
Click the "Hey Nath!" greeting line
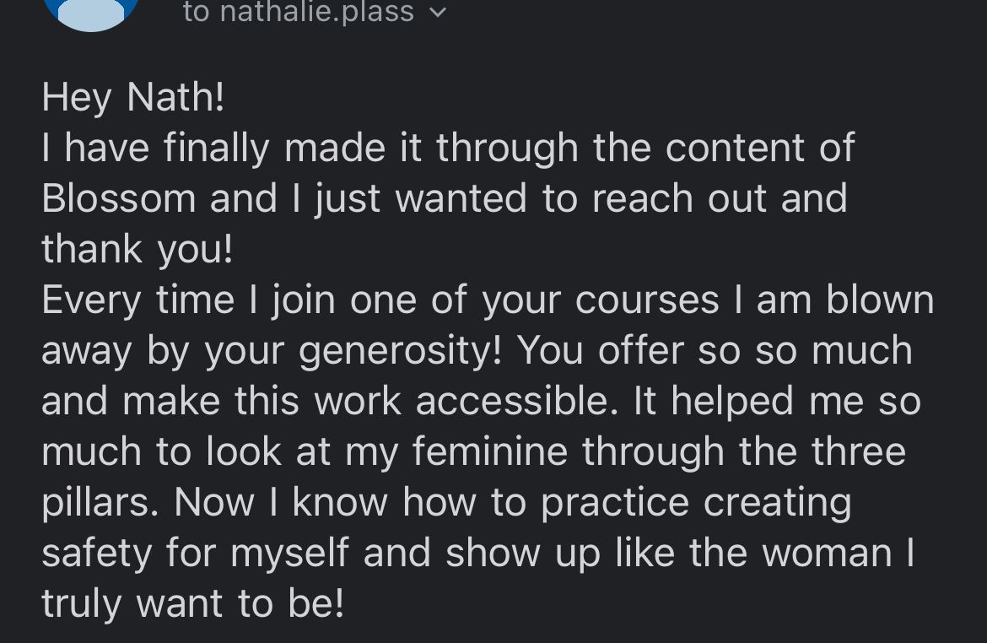[x=133, y=97]
